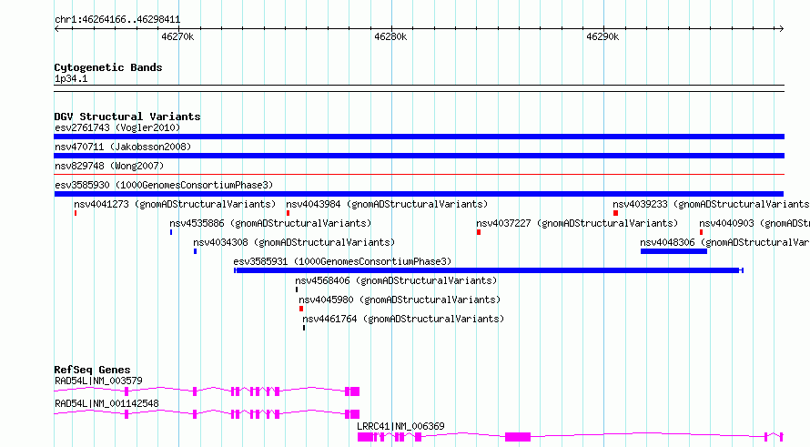
Task: Click the 46290k ruler tick label
Action: point(602,36)
